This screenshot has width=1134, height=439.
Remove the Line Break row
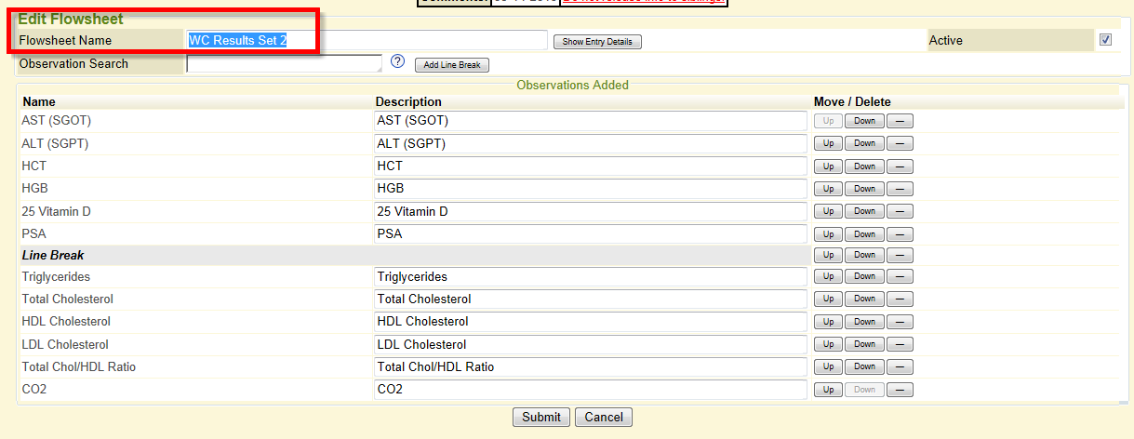900,255
